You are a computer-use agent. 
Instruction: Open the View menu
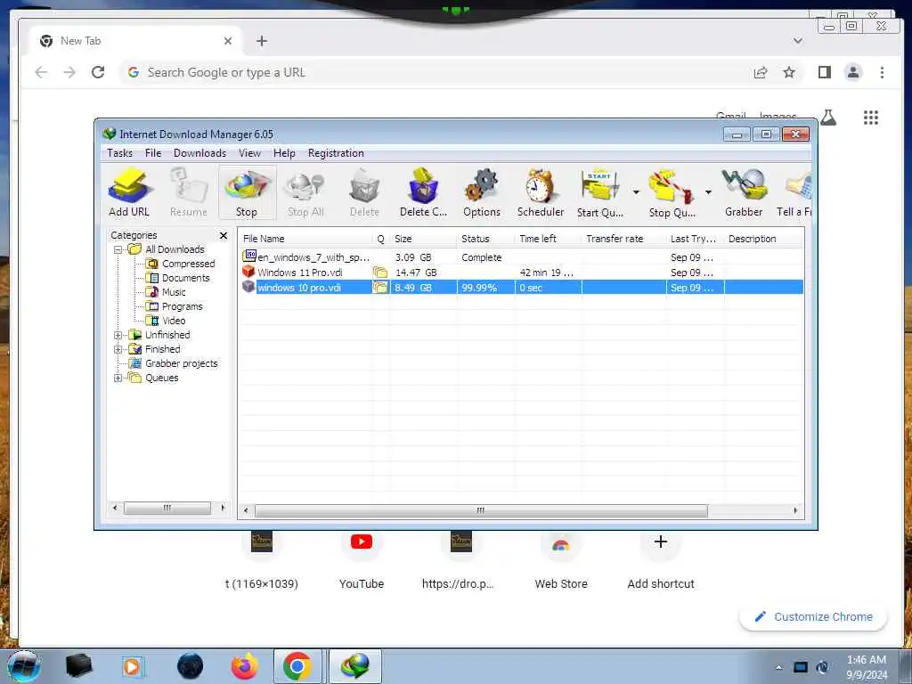click(249, 153)
